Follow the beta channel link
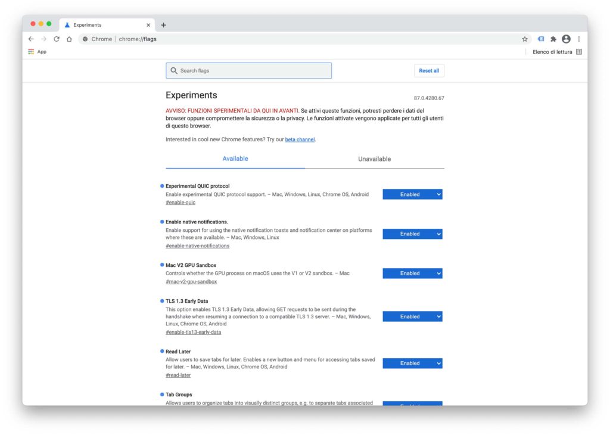Viewport: 610px width, 435px height. 300,139
